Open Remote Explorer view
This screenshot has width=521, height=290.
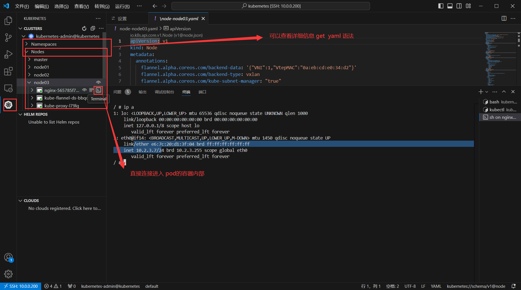8,88
